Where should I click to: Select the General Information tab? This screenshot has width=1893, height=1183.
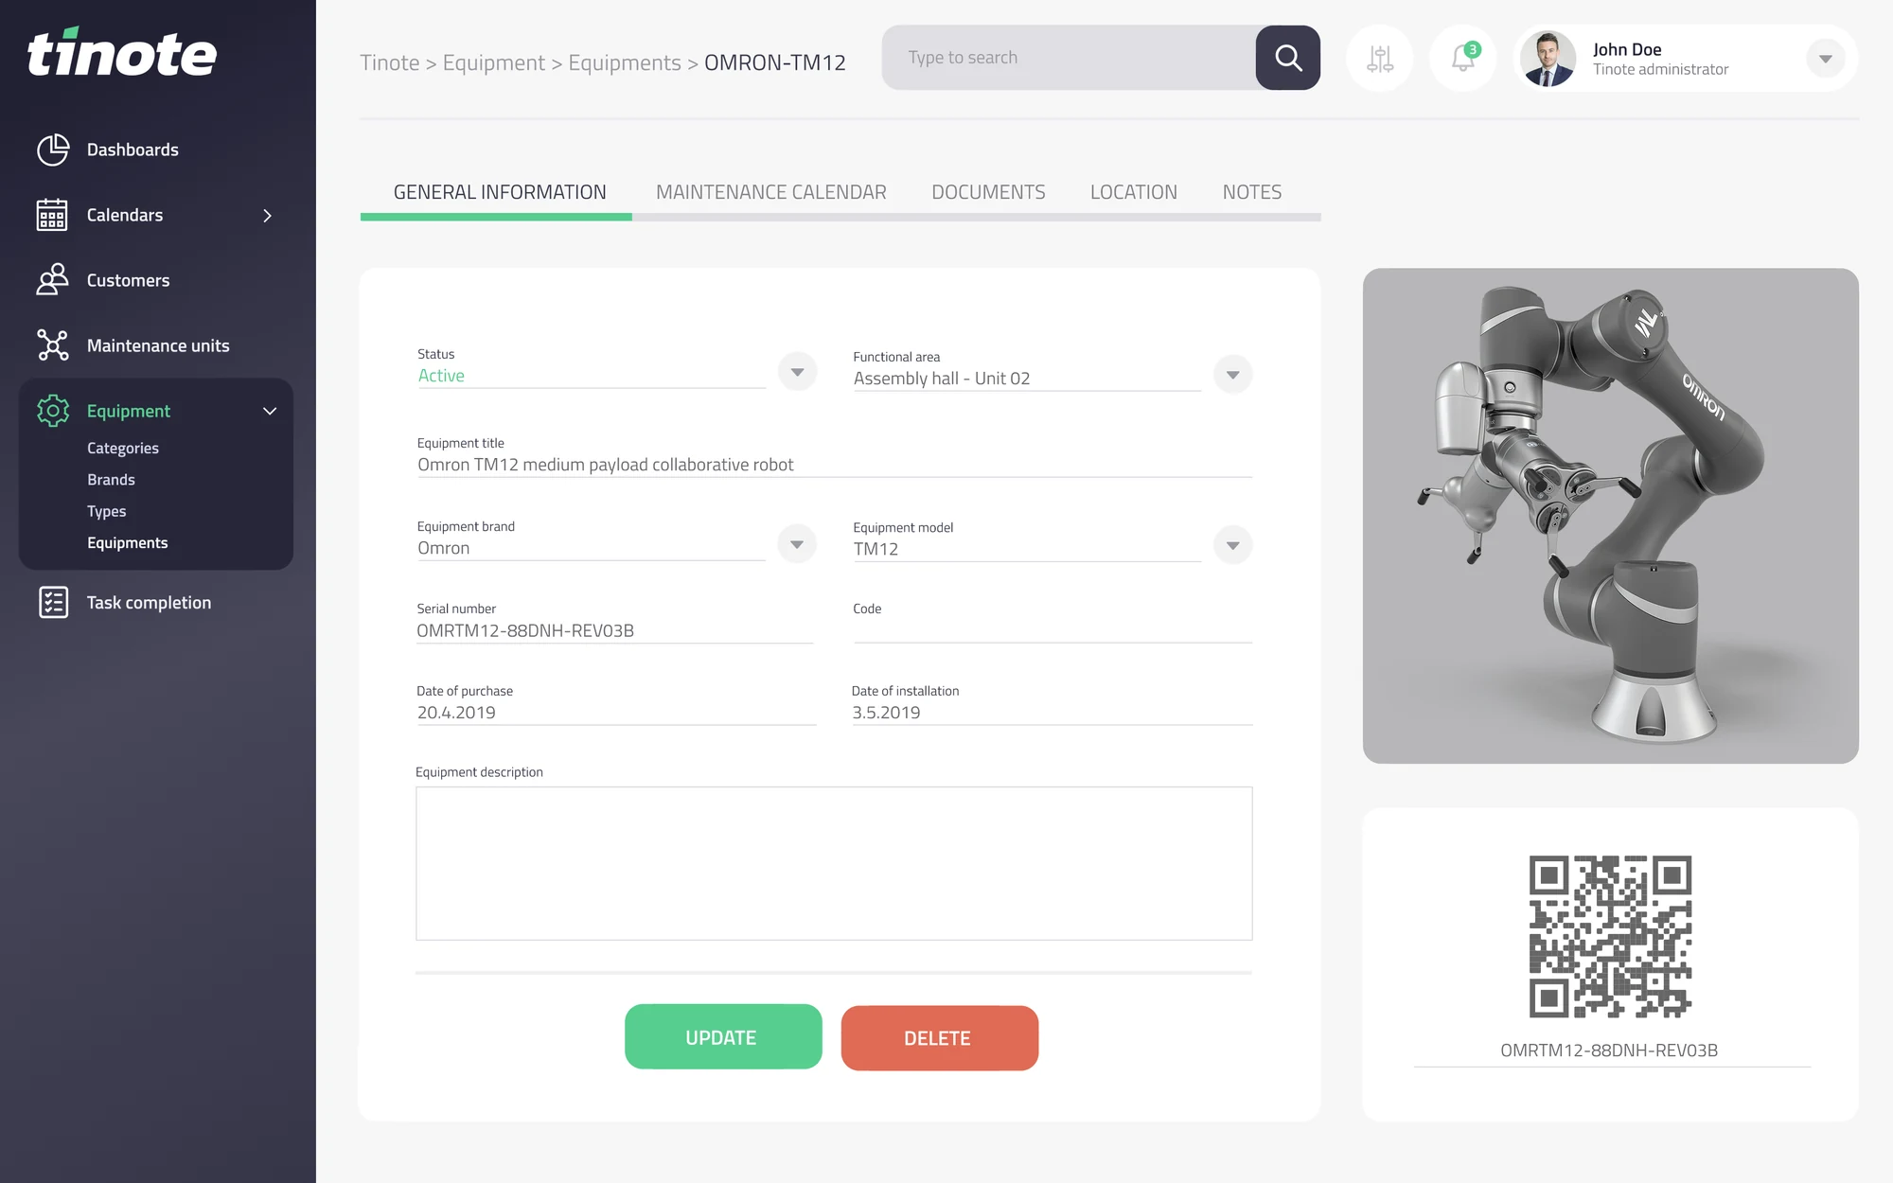[x=499, y=192]
